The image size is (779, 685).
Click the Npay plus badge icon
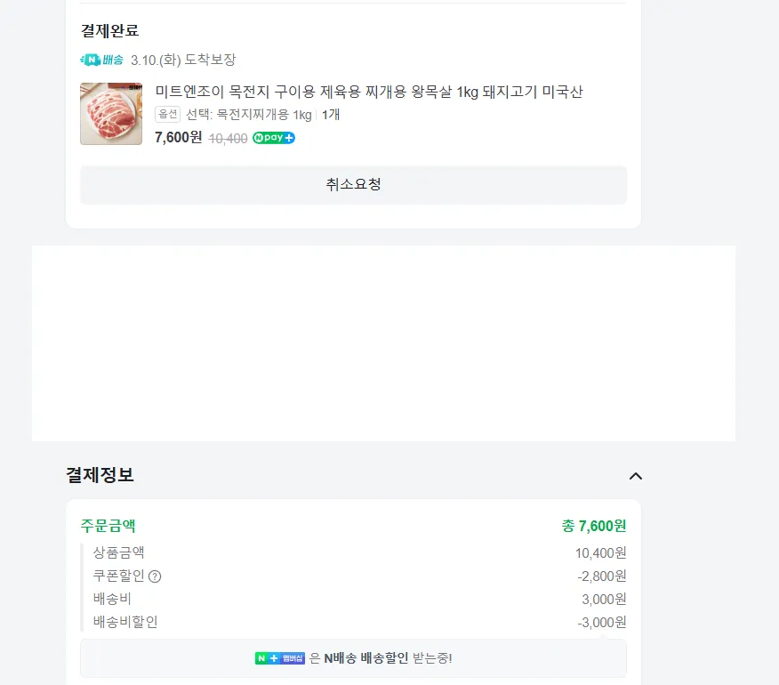[x=274, y=138]
